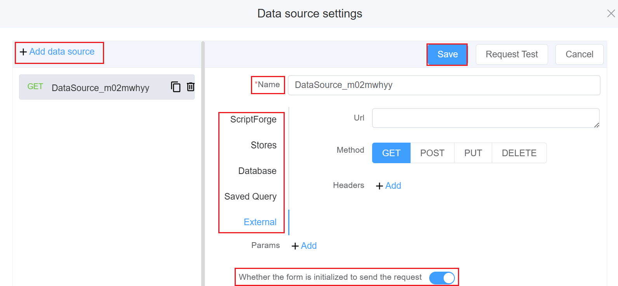This screenshot has height=286, width=618.
Task: Click Add data source plus link
Action: 57,52
